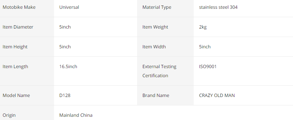The image size is (293, 120).
Task: Click the Item Height label
Action: 15,47
